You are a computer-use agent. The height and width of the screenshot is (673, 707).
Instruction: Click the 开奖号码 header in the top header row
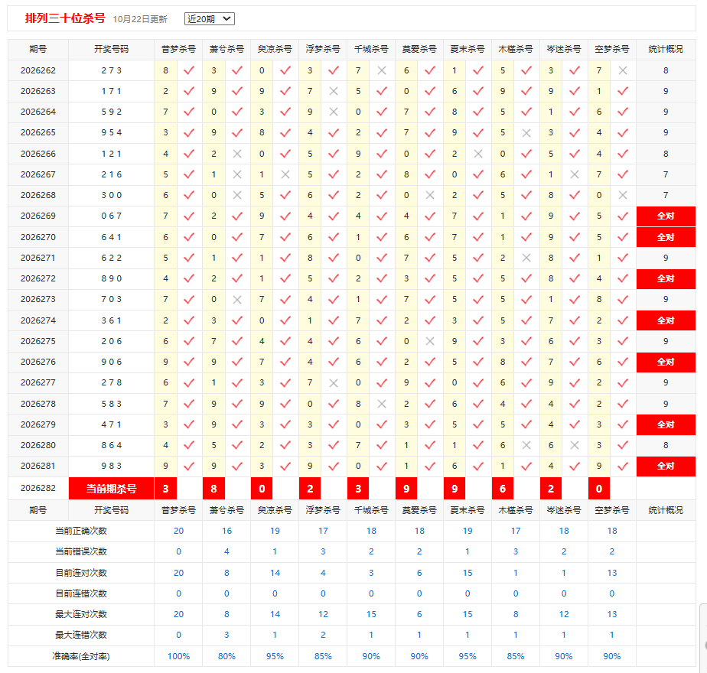pyautogui.click(x=111, y=49)
